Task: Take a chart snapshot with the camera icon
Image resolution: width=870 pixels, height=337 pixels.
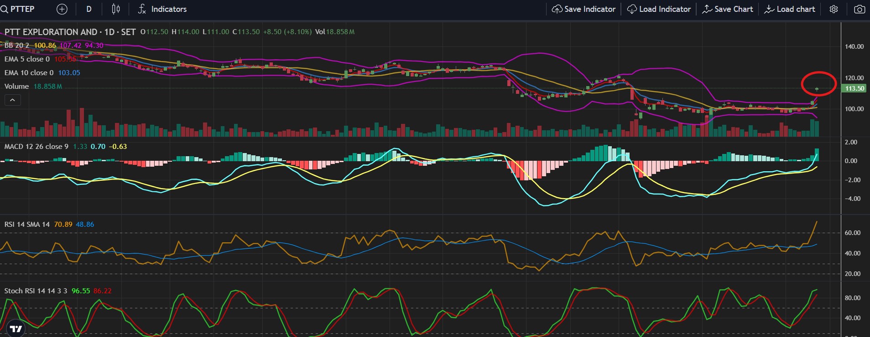Action: (860, 9)
